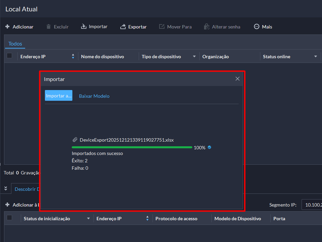
Task: Click the Exportar toolbar icon
Action: pyautogui.click(x=123, y=27)
